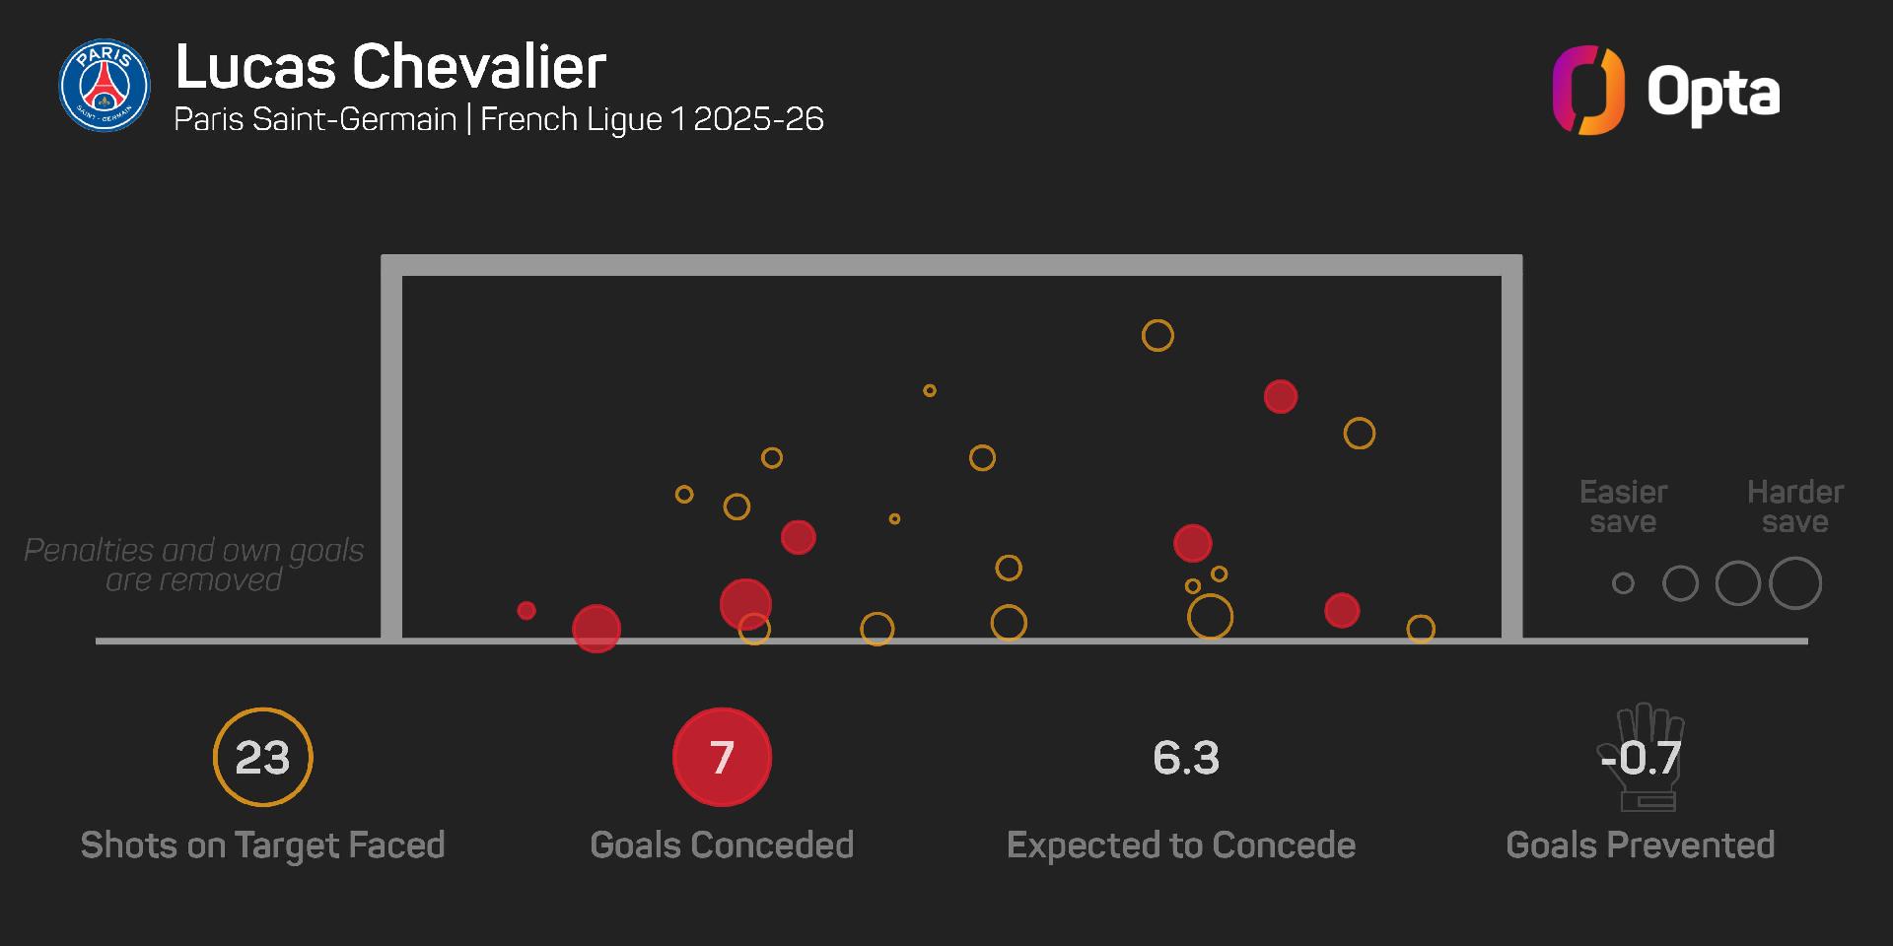This screenshot has width=1893, height=946.
Task: Click the Easier save legend label
Action: coord(1623,507)
